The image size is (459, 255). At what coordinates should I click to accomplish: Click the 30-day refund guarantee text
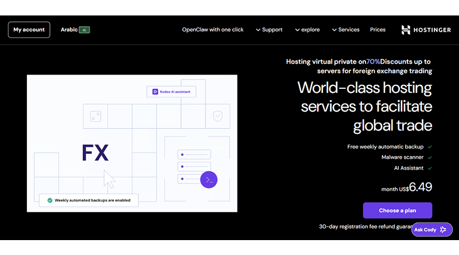tap(365, 226)
